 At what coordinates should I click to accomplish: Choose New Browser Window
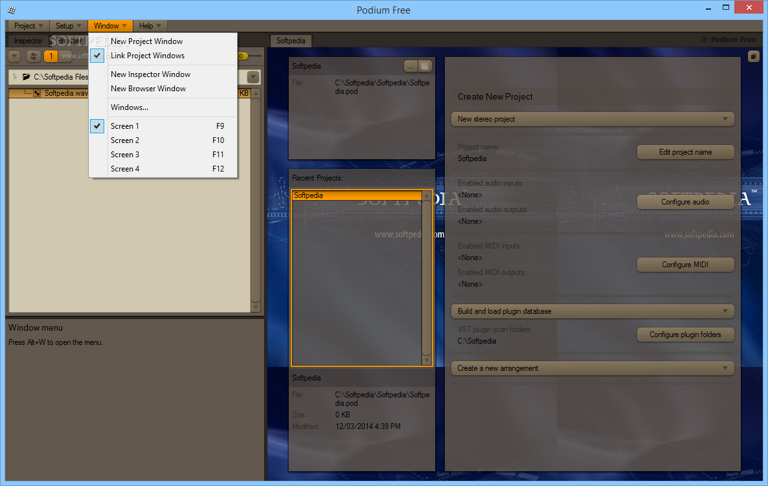point(163,88)
